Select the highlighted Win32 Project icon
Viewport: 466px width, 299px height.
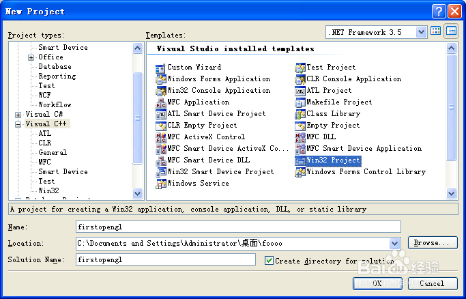click(300, 161)
